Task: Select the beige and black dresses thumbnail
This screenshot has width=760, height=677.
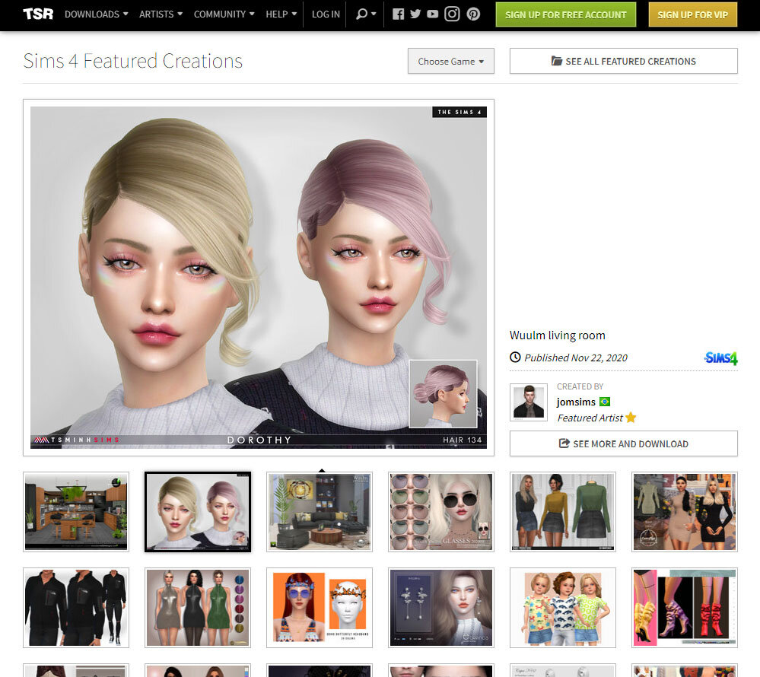Action: 685,512
